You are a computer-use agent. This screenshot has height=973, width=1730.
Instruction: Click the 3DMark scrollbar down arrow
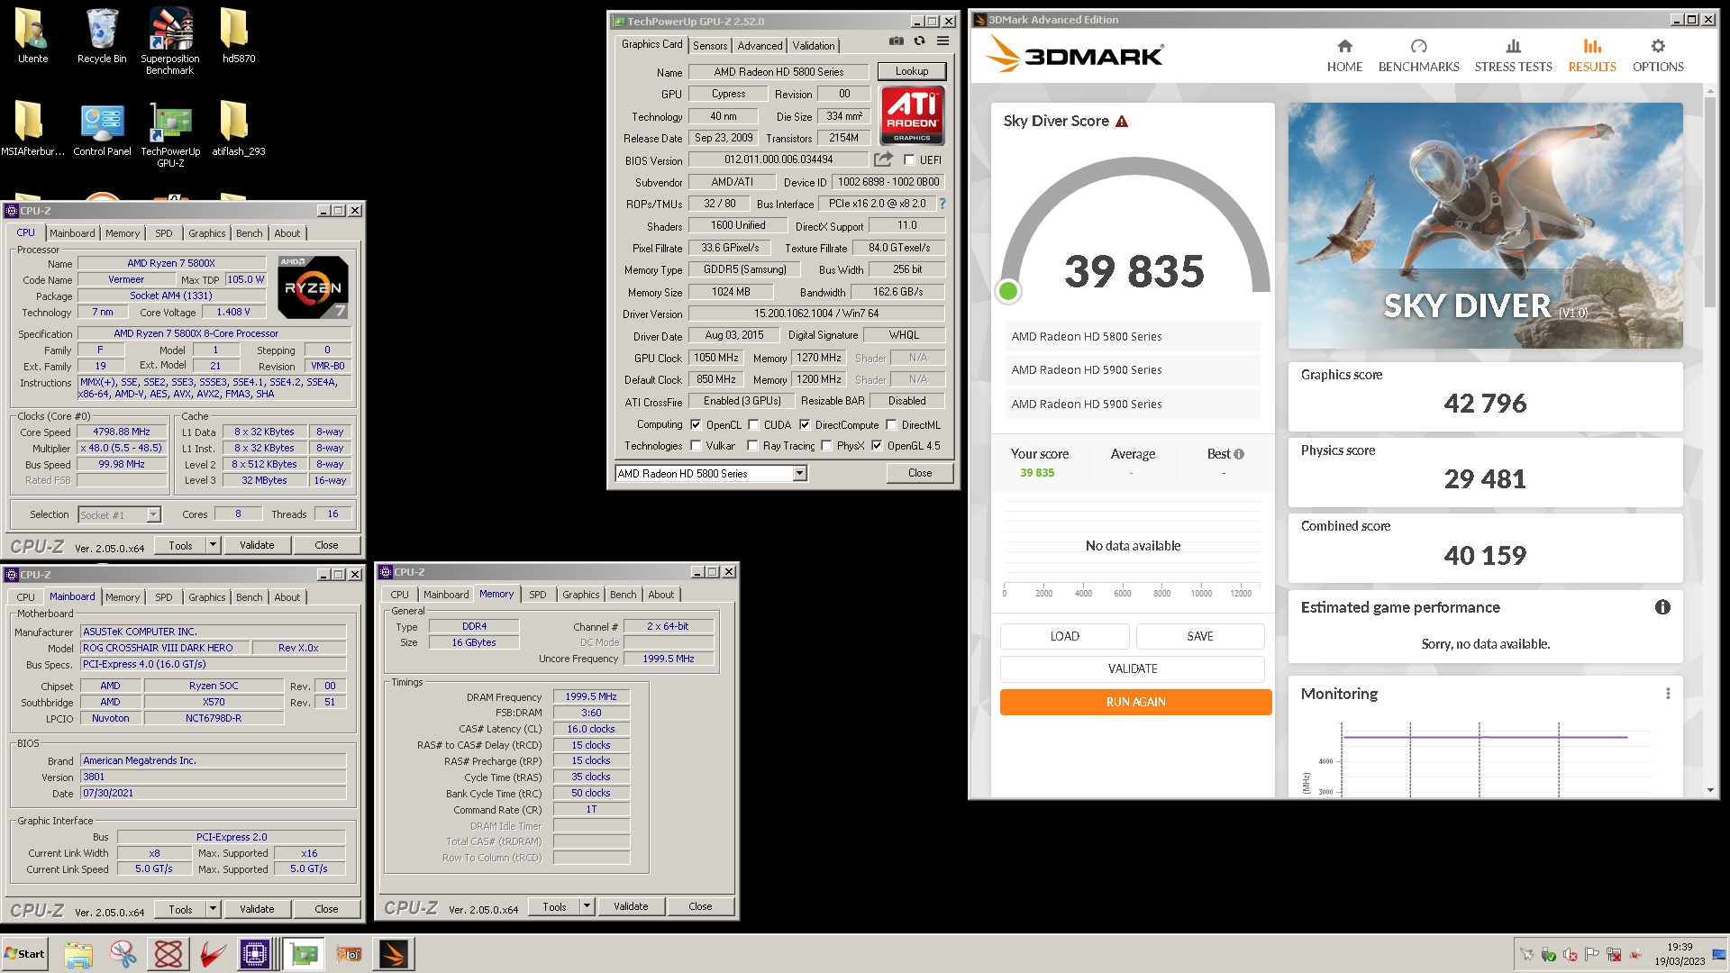1710,790
